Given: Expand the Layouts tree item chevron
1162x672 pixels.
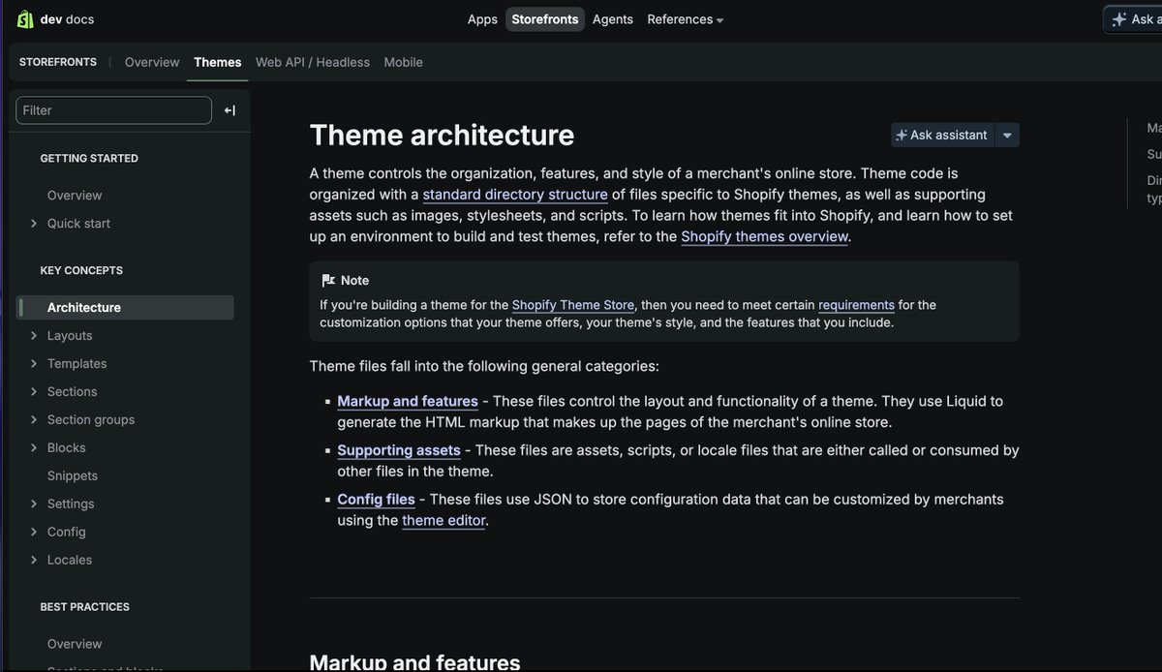Looking at the screenshot, I should pos(35,336).
